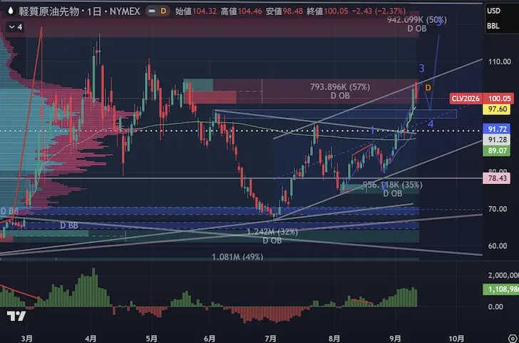Open chart settings gear at bottom right
Image resolution: width=519 pixels, height=343 pixels.
(512, 339)
